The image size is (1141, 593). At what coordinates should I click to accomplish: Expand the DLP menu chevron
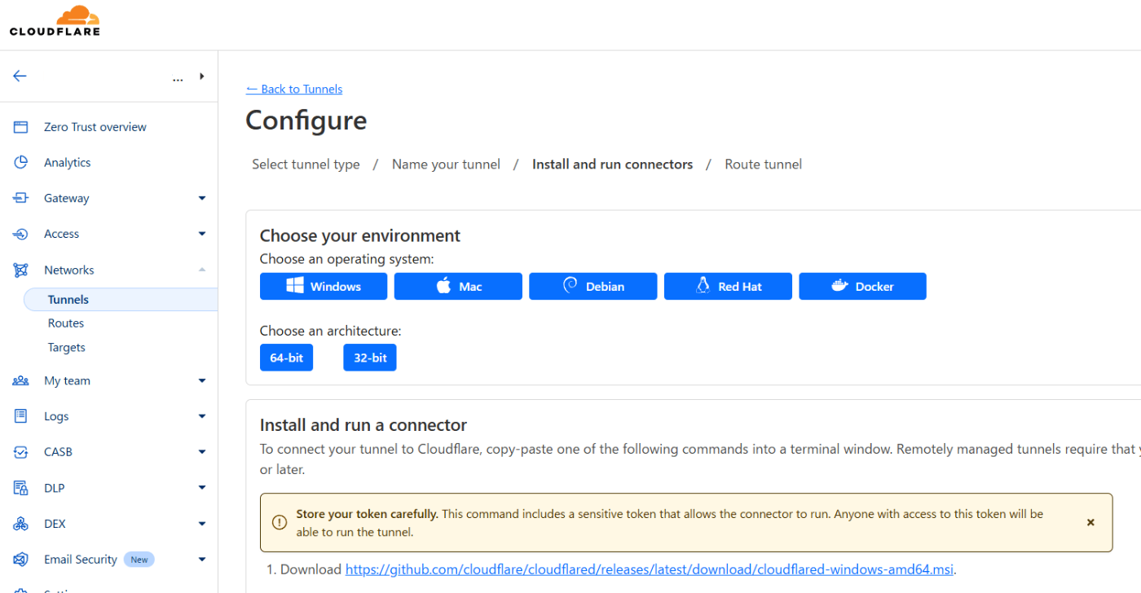[x=202, y=488]
